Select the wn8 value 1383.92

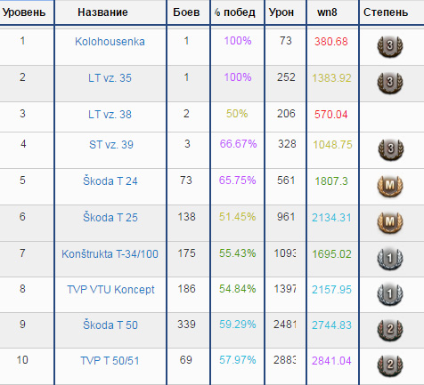click(x=331, y=78)
